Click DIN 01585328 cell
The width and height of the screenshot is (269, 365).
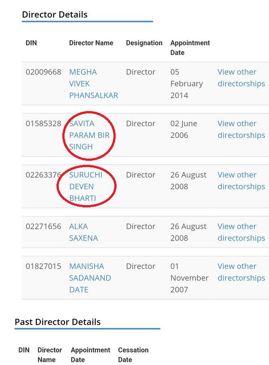pos(43,124)
